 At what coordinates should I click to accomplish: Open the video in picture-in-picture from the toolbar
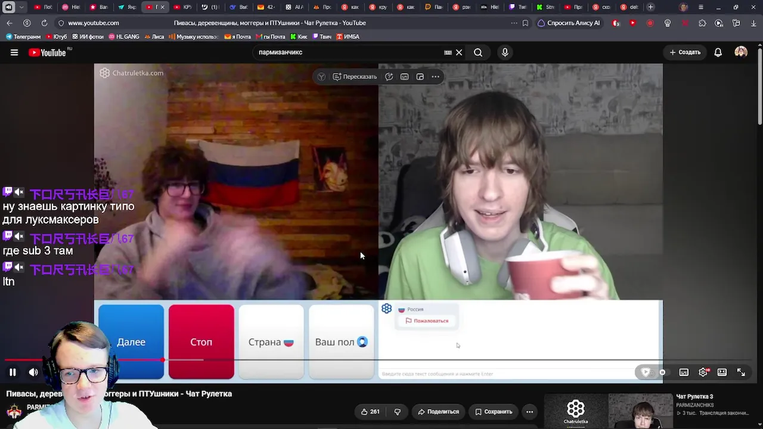(x=420, y=77)
